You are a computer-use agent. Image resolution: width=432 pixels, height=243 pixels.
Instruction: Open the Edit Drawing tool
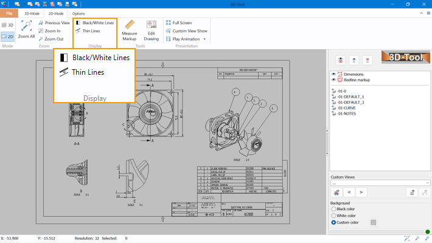coord(151,24)
